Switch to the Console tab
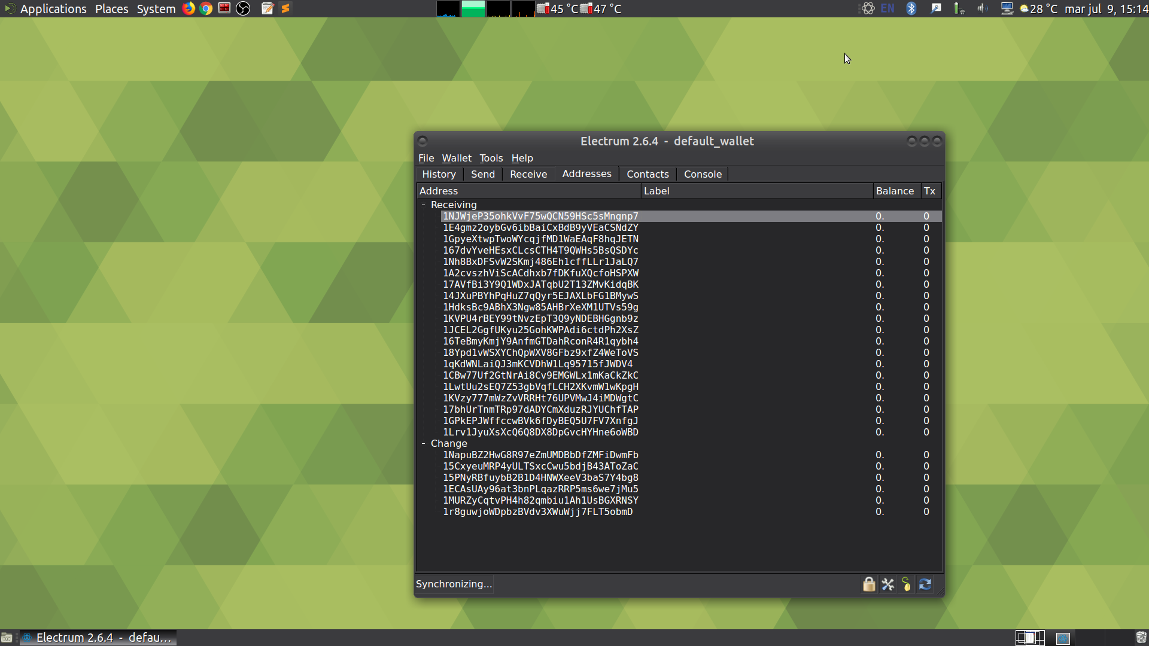Viewport: 1149px width, 646px height. [x=703, y=174]
